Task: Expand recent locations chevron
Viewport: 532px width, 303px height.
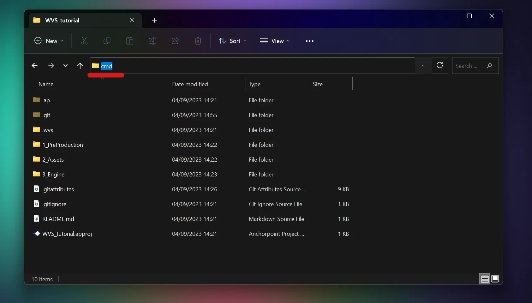Action: tap(65, 66)
